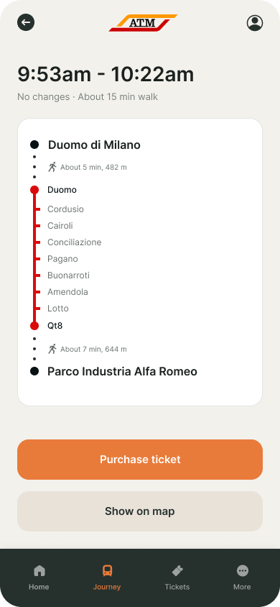Select the Cordusio stop
This screenshot has height=607, width=280.
pyautogui.click(x=65, y=209)
